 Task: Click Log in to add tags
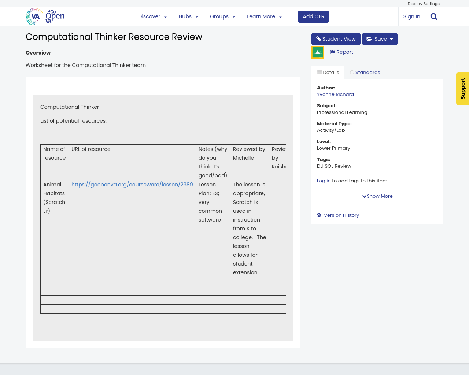click(x=324, y=181)
